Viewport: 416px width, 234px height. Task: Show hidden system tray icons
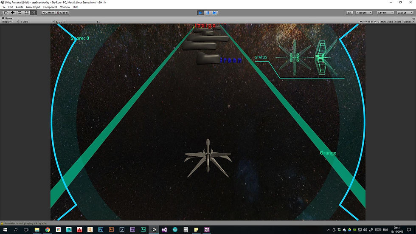click(329, 230)
